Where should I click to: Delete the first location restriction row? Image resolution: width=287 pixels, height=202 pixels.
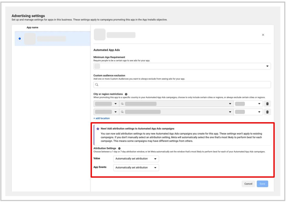coord(267,104)
